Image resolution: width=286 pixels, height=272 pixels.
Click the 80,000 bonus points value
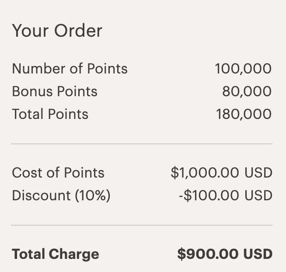click(x=247, y=91)
